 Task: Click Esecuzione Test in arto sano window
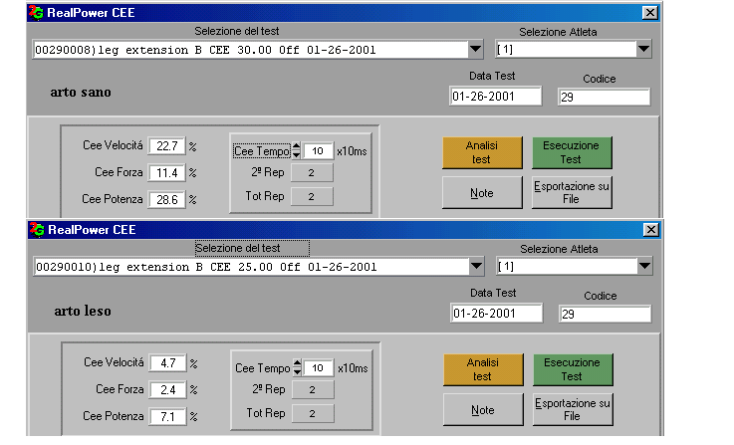(x=571, y=152)
